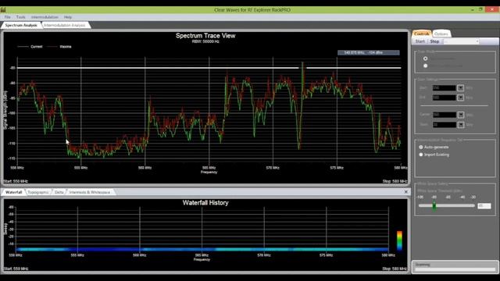This screenshot has height=281, width=500.
Task: Click the blue waterfall sweep strip
Action: pos(202,250)
